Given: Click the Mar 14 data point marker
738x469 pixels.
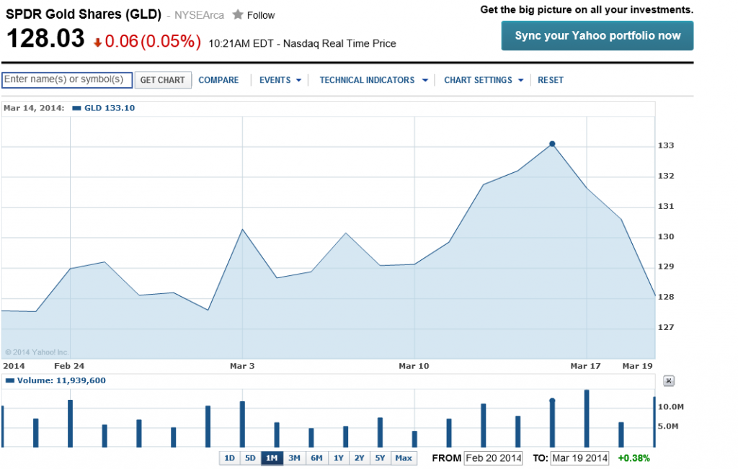Looking at the screenshot, I should tap(552, 144).
